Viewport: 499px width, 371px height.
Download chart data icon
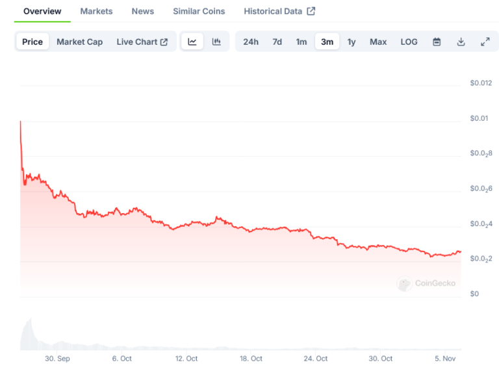[x=461, y=42]
